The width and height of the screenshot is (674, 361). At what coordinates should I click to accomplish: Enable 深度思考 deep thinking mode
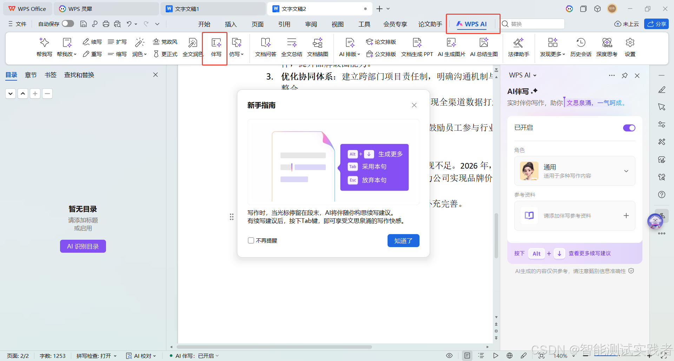[x=607, y=47]
